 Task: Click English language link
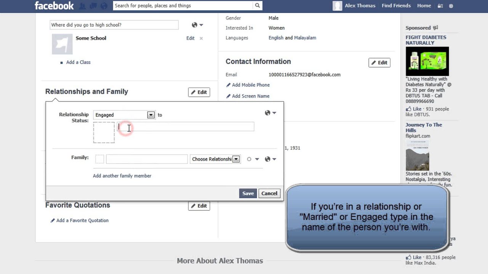(276, 38)
